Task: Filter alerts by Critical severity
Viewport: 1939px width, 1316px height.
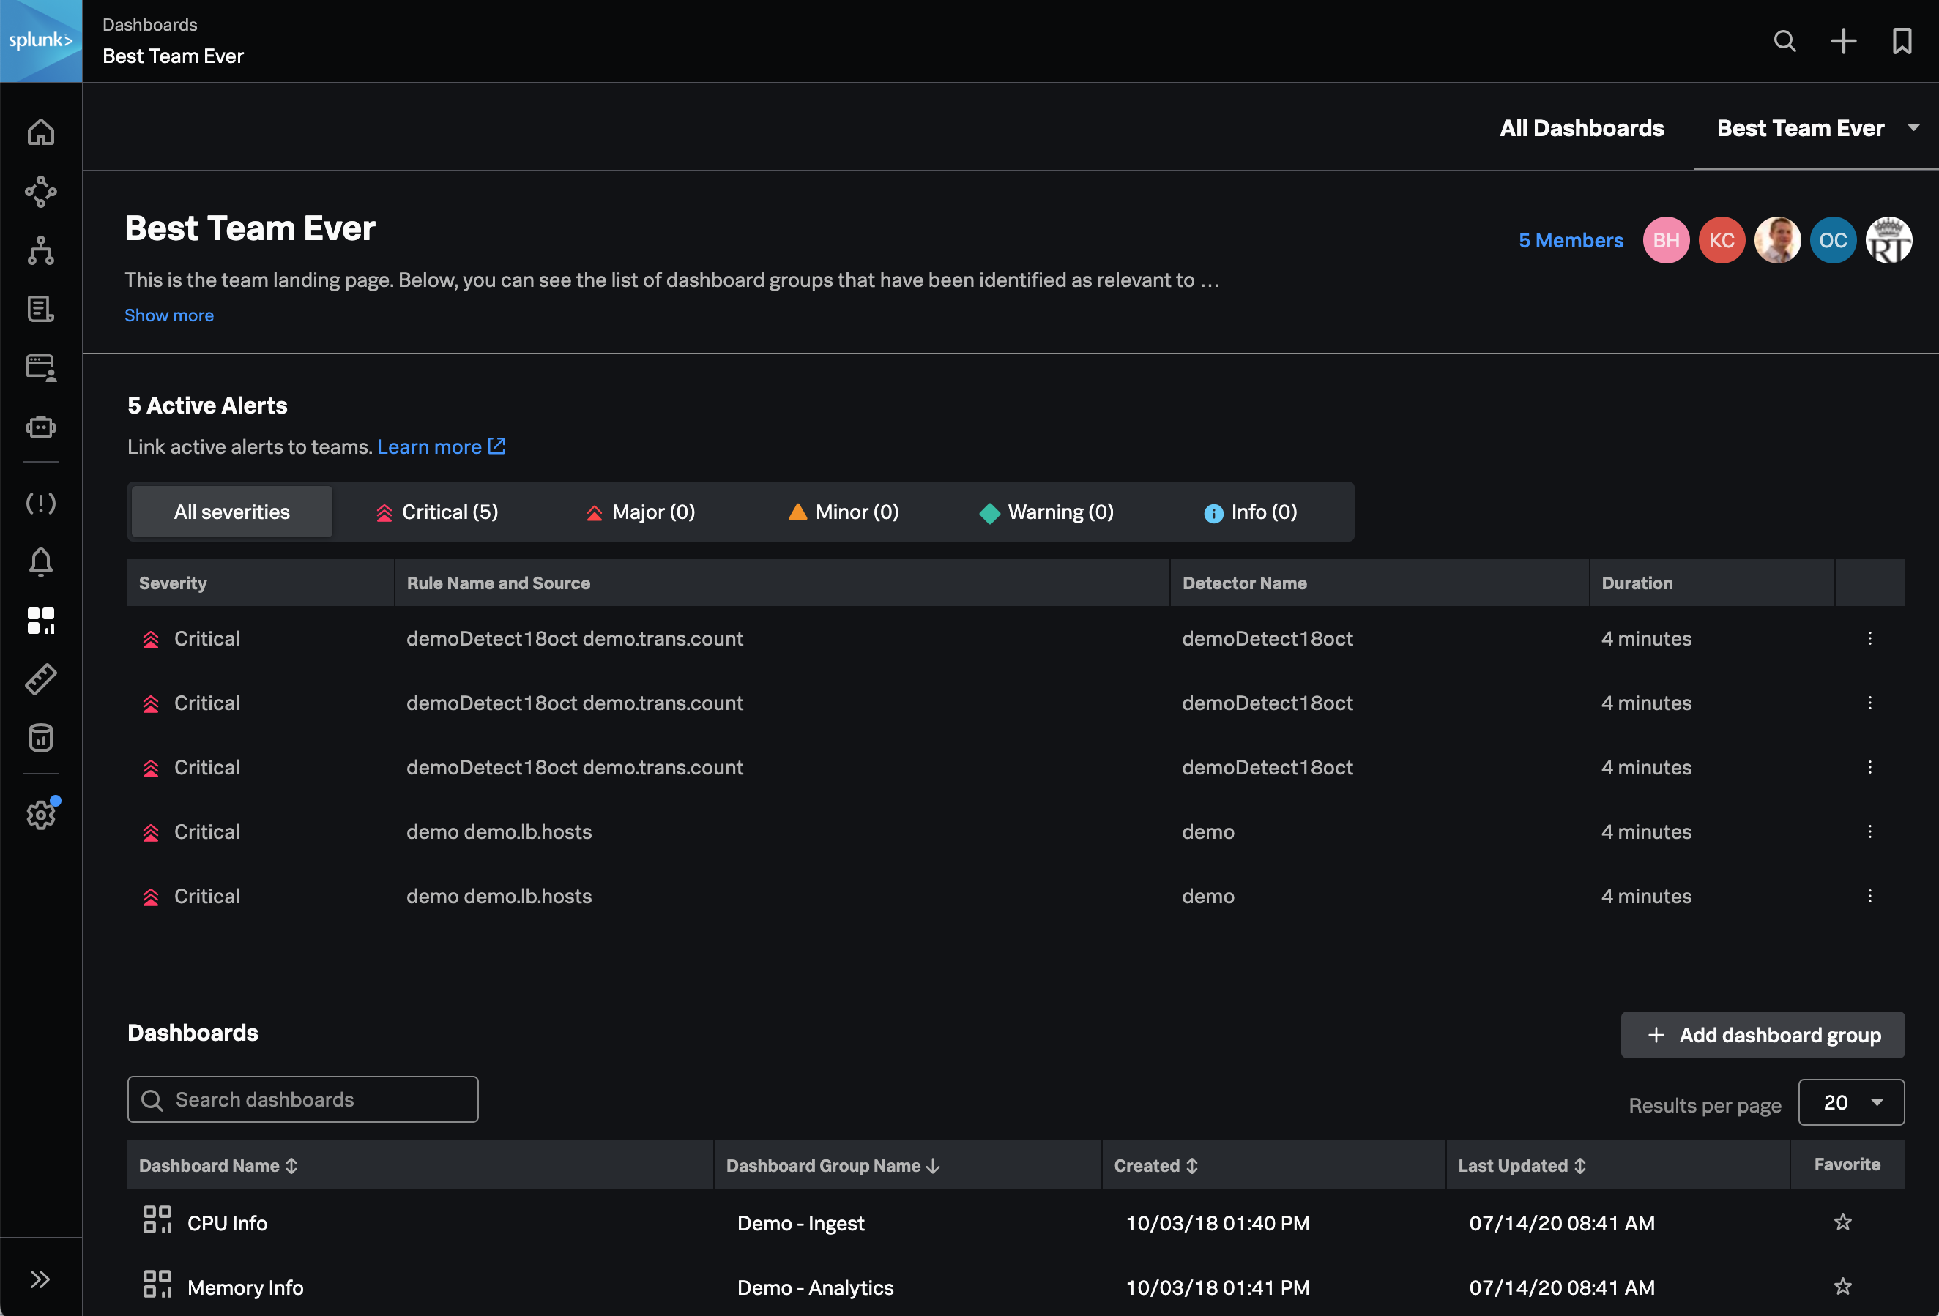Action: [x=436, y=511]
